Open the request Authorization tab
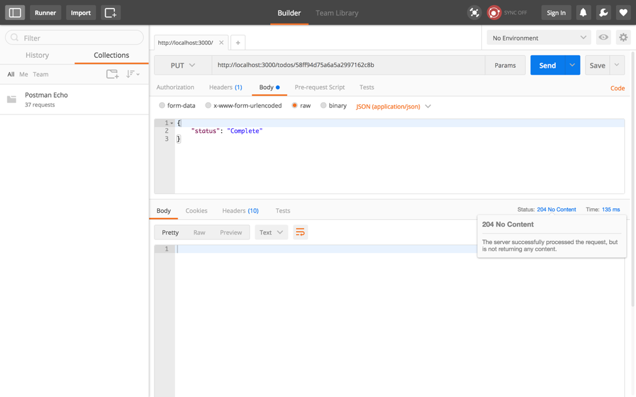Viewport: 636px width, 397px height. (175, 87)
